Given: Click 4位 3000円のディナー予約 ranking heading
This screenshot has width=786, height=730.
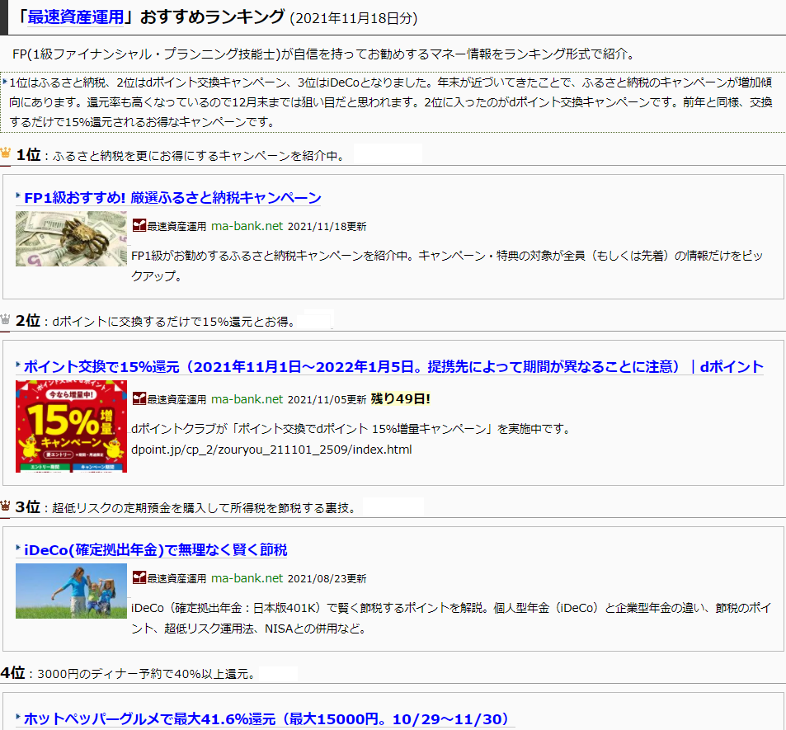Looking at the screenshot, I should tap(129, 673).
